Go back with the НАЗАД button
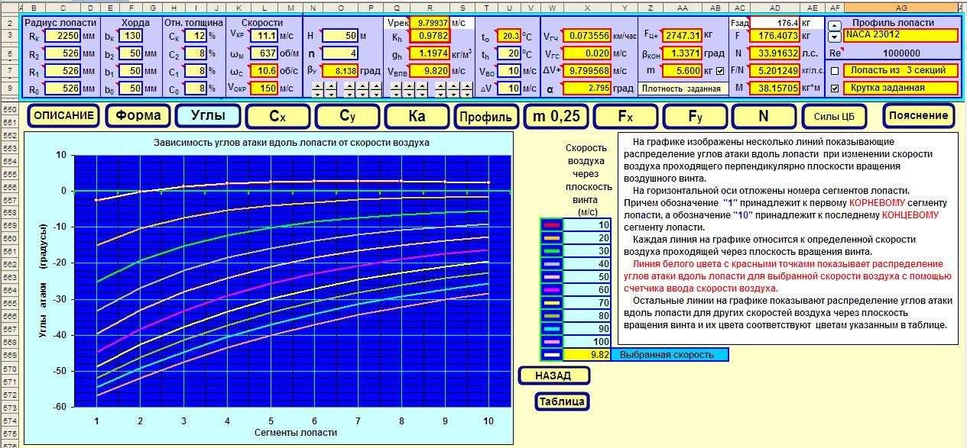Image resolution: width=967 pixels, height=448 pixels. [x=554, y=375]
